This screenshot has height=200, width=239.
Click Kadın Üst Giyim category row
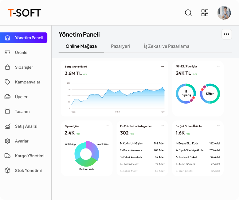[142, 143]
